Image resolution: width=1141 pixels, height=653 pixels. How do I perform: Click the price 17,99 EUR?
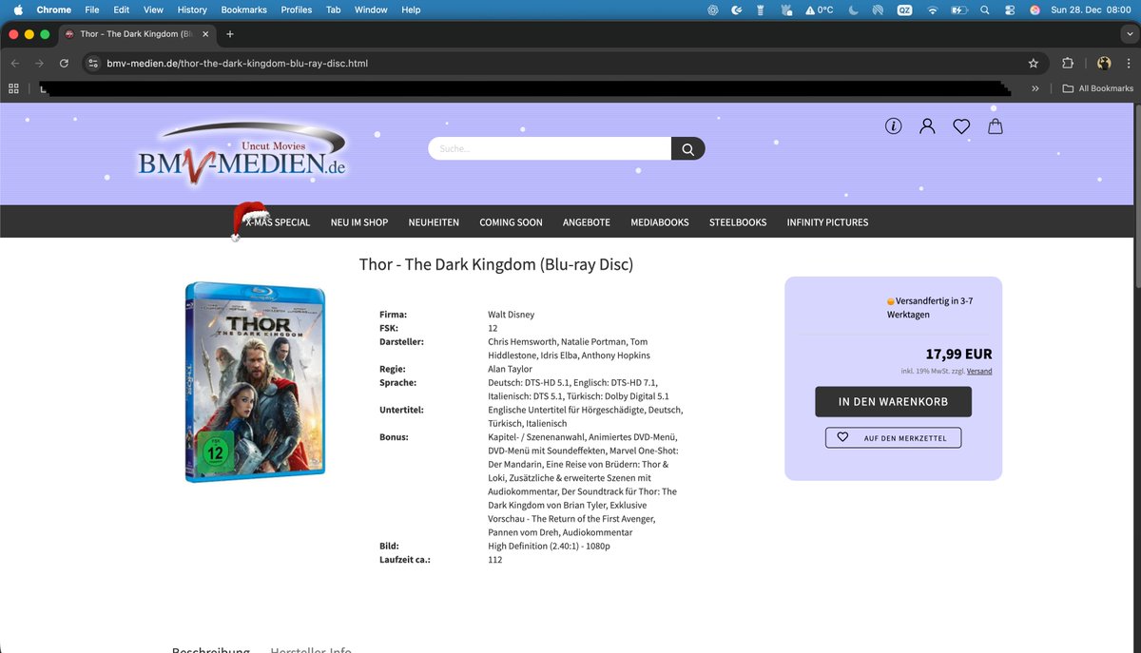[x=959, y=355]
